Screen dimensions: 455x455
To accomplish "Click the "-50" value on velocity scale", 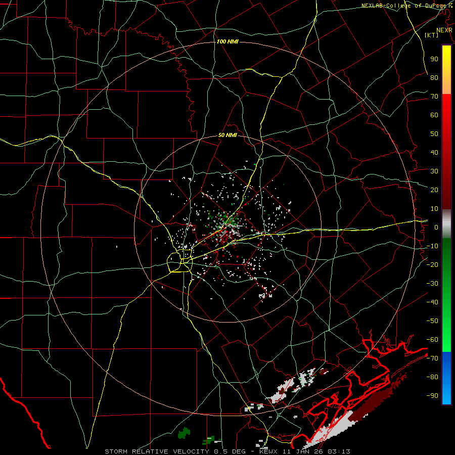I will pos(432,321).
